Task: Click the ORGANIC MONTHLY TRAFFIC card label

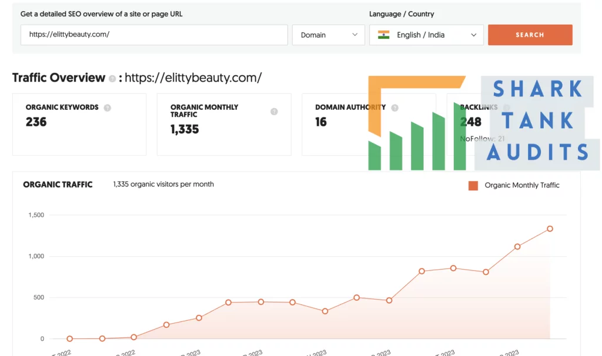Action: tap(204, 111)
